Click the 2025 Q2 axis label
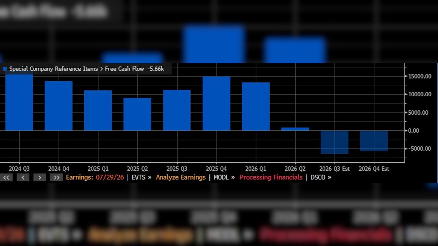 click(137, 169)
